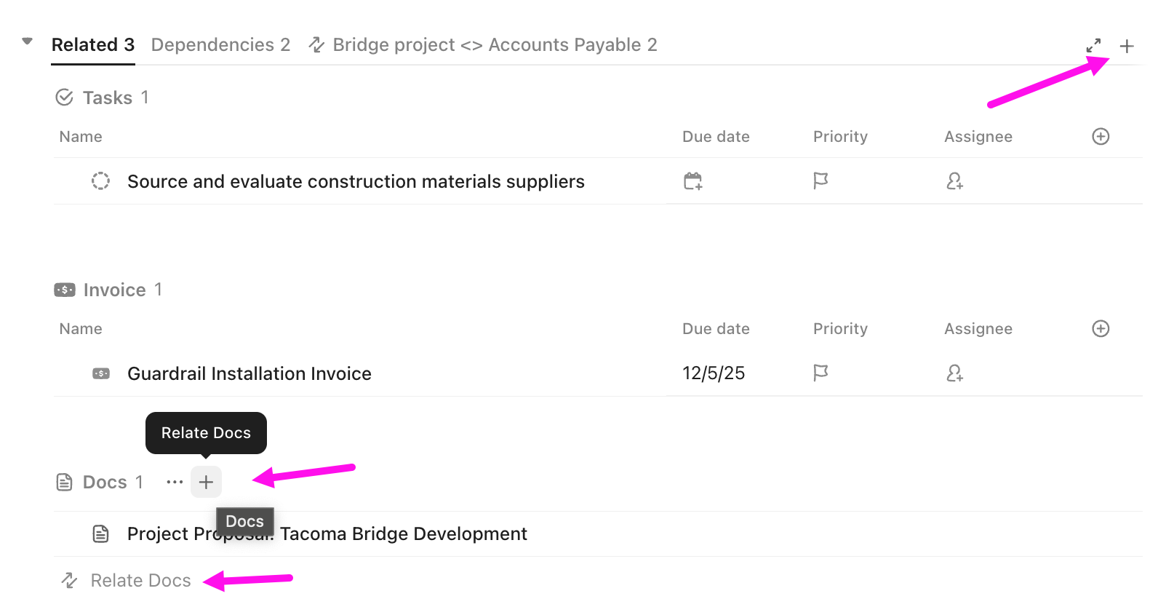Expand the Related panel to fullscreen
This screenshot has width=1158, height=607.
coord(1093,44)
